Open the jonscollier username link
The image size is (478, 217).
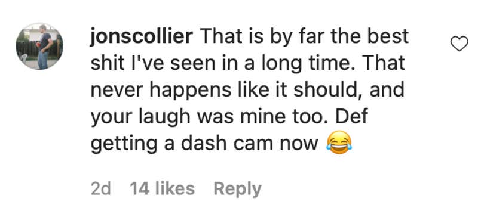142,36
